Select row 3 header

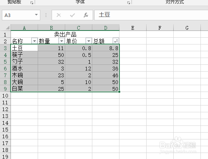pos(5,48)
